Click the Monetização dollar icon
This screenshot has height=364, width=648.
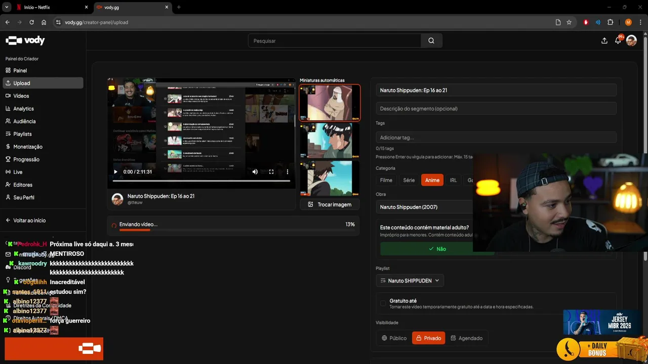click(x=8, y=147)
